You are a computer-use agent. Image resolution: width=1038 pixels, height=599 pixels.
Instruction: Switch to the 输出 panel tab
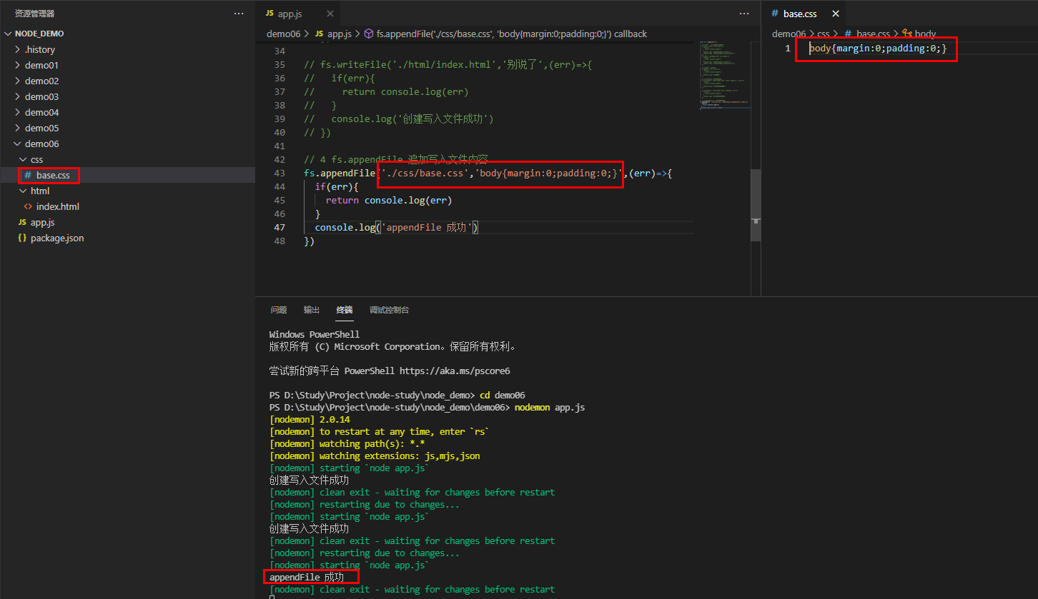click(311, 310)
